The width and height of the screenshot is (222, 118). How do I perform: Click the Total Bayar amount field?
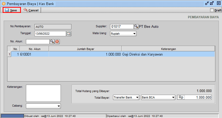tap(198, 97)
